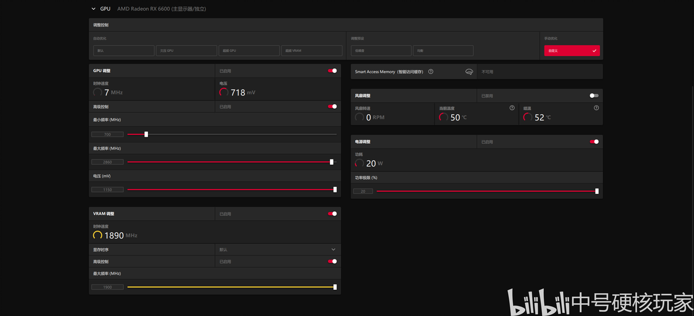Toggle VRAM 调整 switch

point(332,214)
